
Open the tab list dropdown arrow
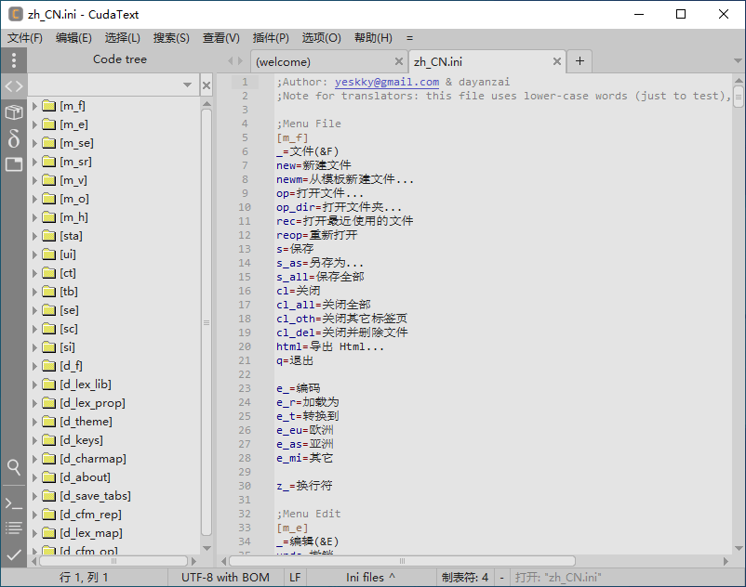(738, 61)
